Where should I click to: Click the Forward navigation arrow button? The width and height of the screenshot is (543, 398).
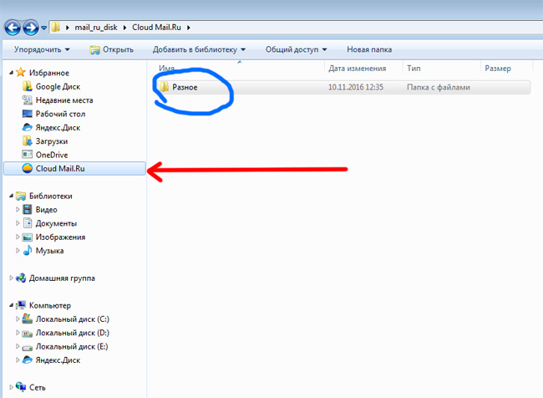coord(30,28)
